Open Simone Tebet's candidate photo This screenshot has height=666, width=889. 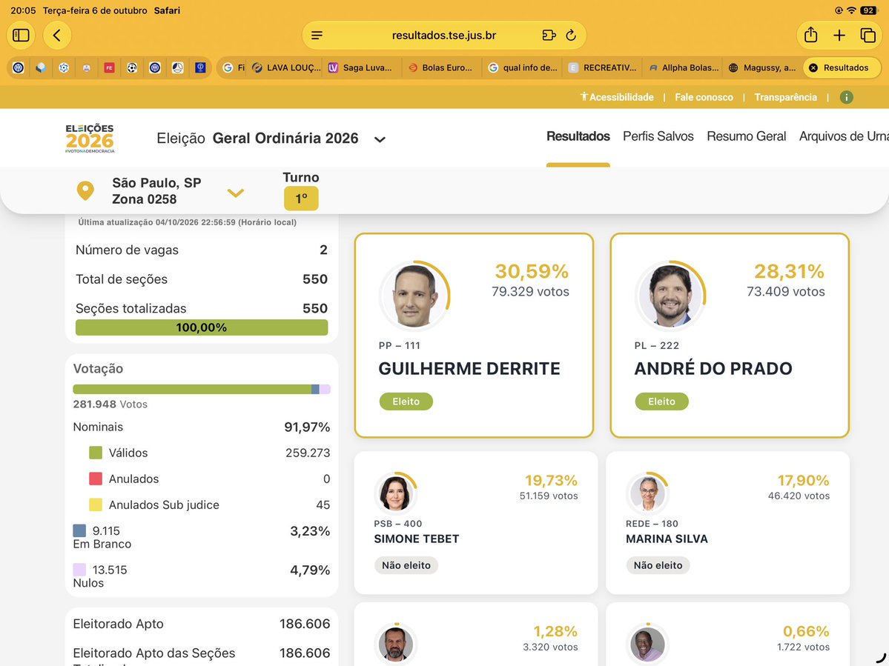click(395, 493)
